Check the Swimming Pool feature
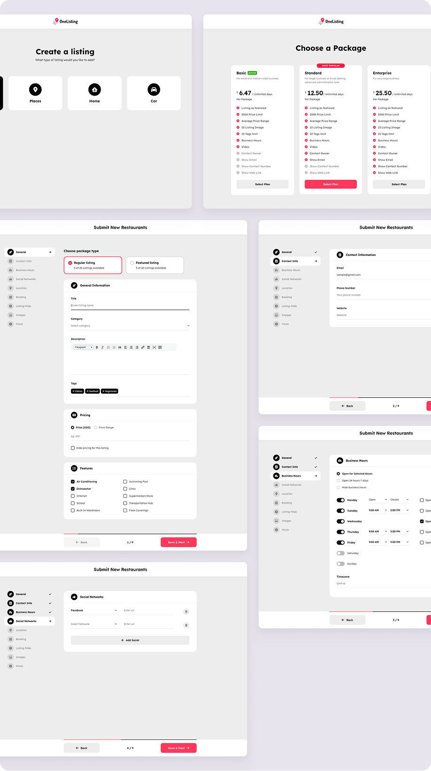Viewport: 431px width, 771px height. 125,482
